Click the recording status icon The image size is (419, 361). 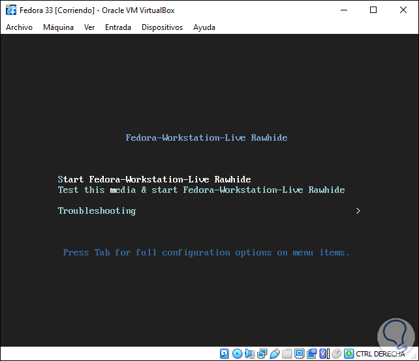[x=312, y=354]
